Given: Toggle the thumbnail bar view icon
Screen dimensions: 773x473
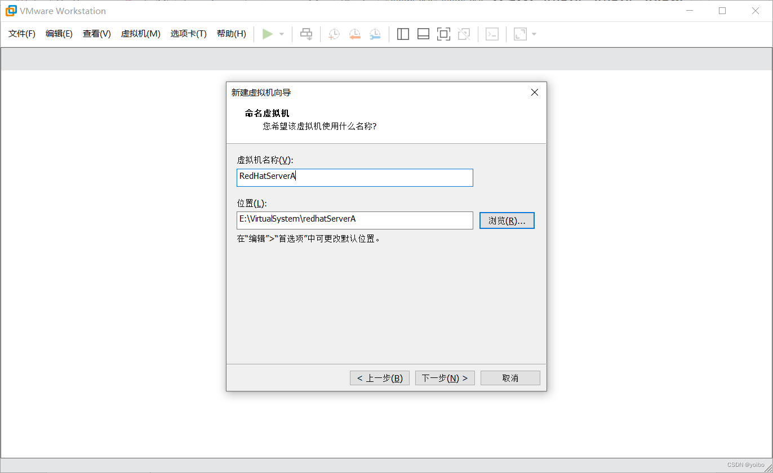Looking at the screenshot, I should pos(423,34).
